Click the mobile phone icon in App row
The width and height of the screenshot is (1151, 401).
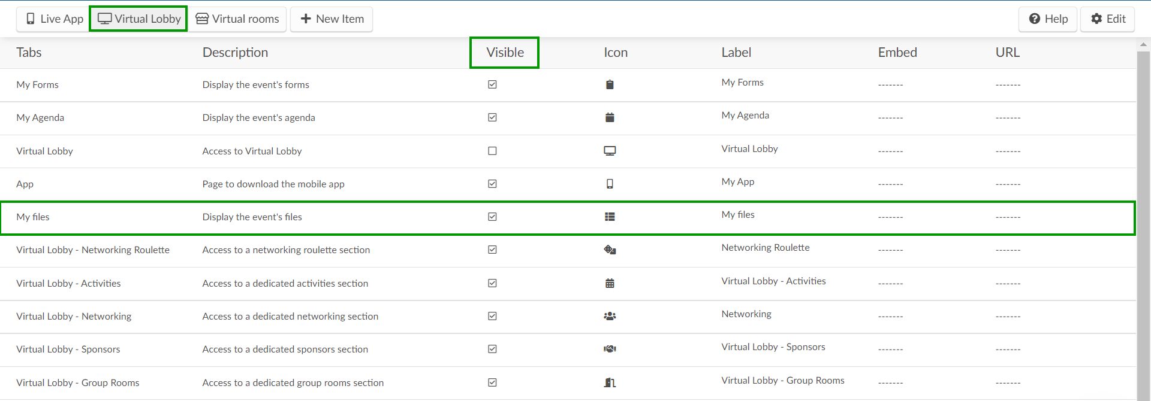coord(610,184)
